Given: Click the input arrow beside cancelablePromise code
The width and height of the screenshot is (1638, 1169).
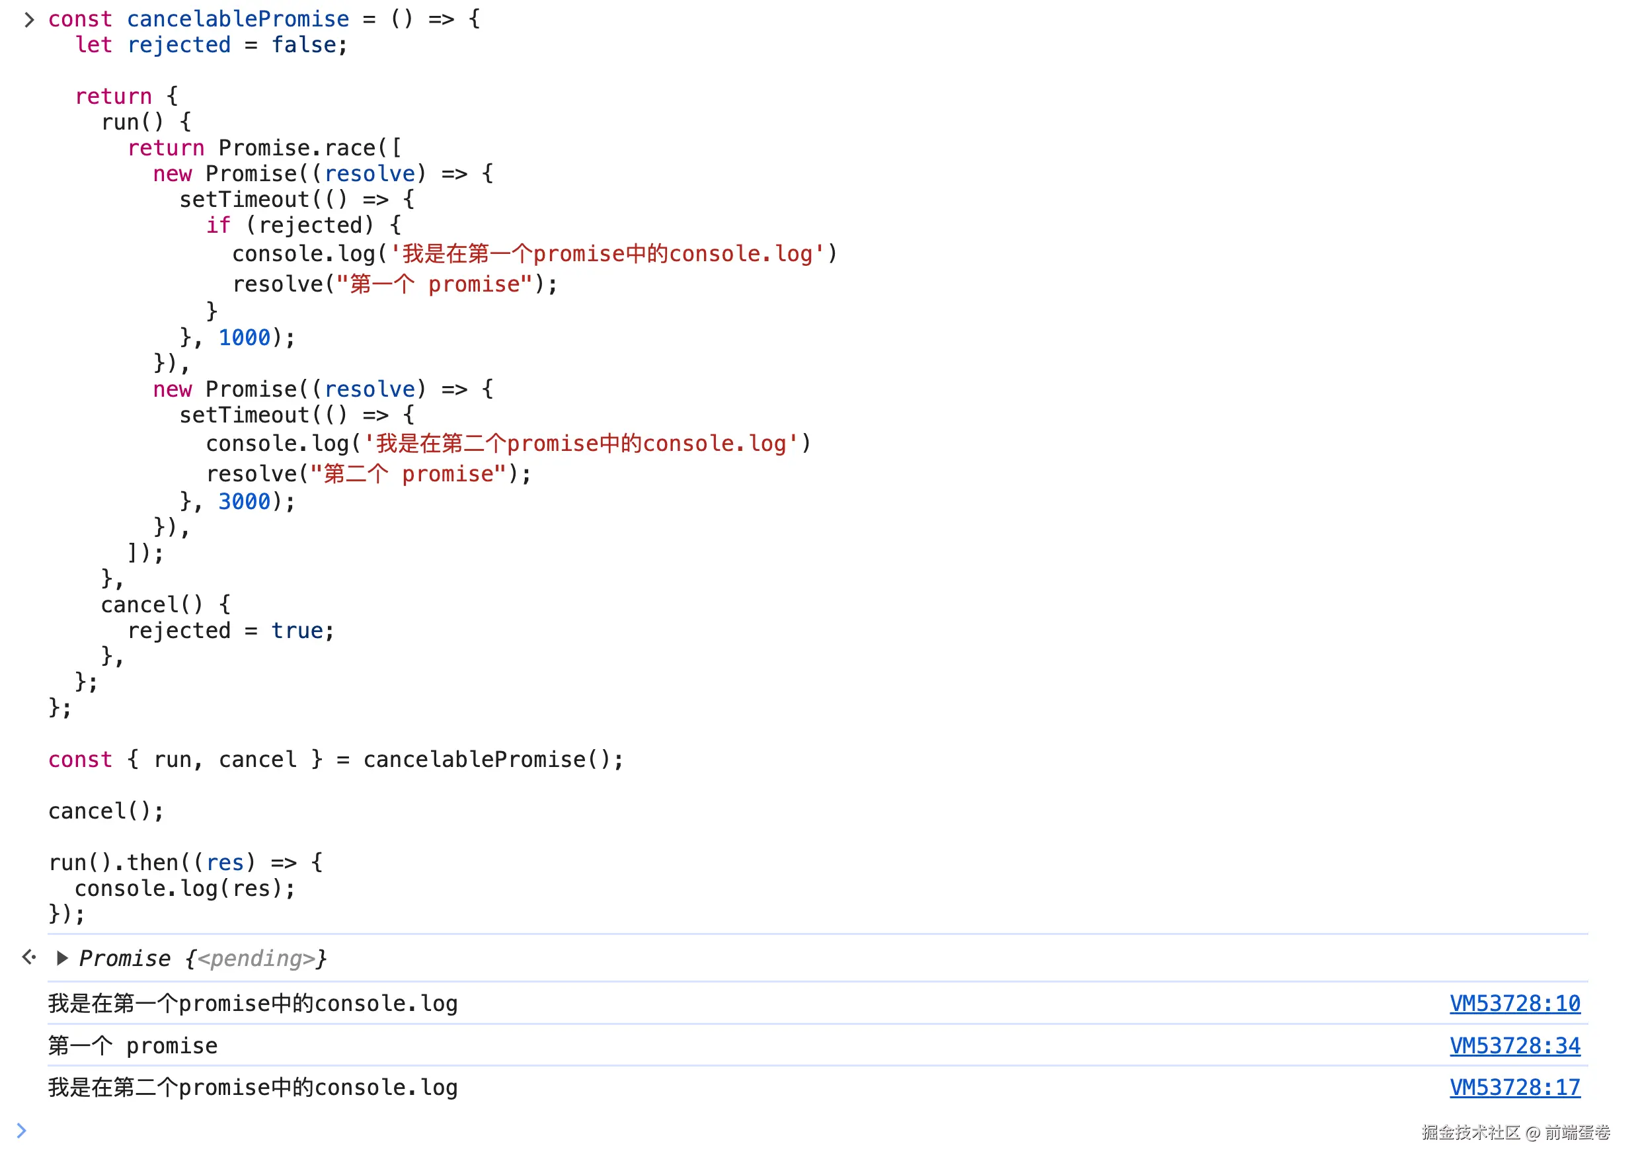Looking at the screenshot, I should point(29,19).
